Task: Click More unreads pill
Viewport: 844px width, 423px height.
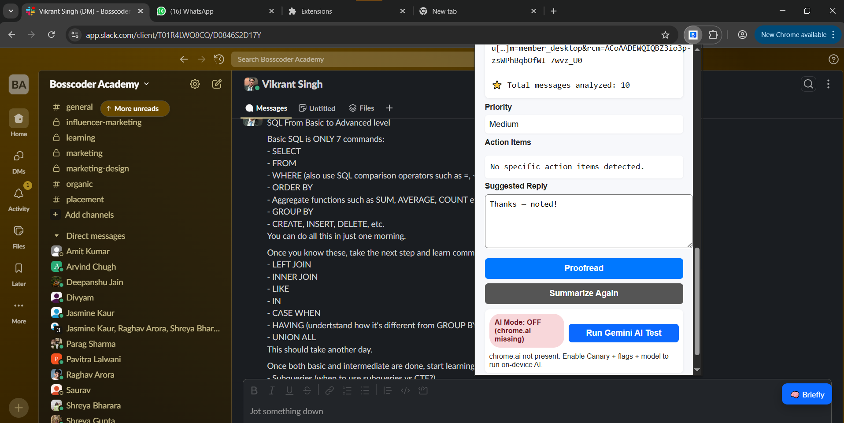Action: click(x=135, y=108)
